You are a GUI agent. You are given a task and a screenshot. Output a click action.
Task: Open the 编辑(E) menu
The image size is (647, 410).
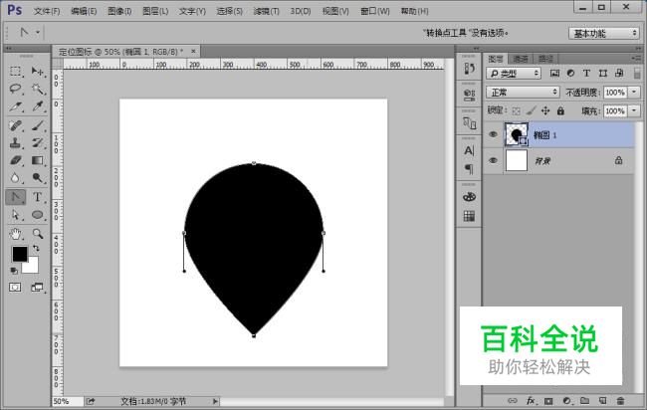tap(84, 11)
